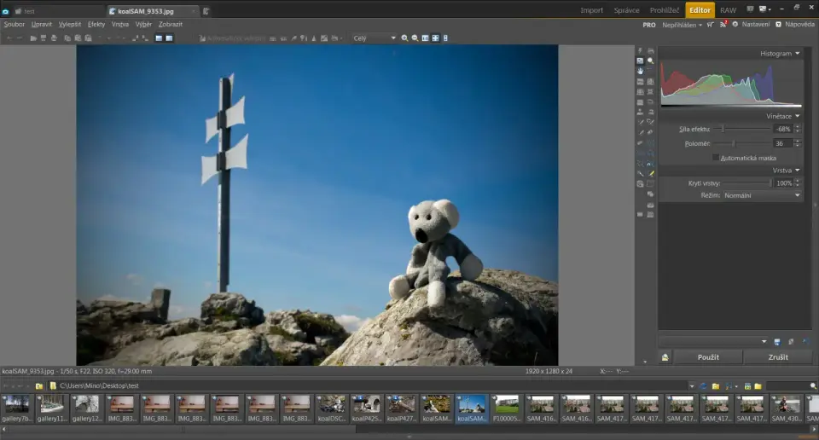The image size is (819, 440).
Task: Click the search magnifier in filmstrip bar
Action: pyautogui.click(x=813, y=386)
